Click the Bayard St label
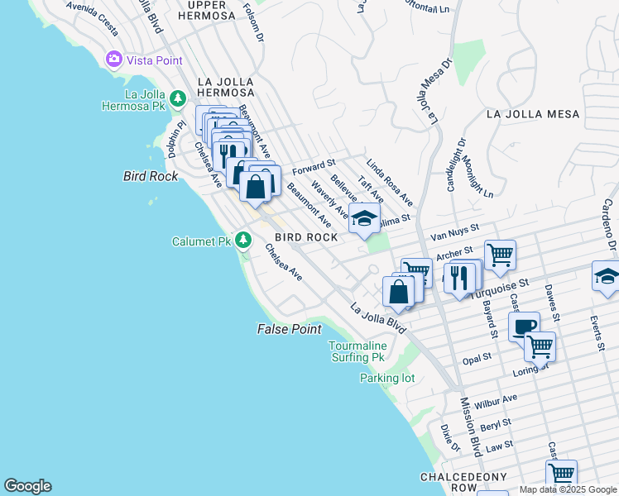This screenshot has width=619, height=496. point(490,319)
